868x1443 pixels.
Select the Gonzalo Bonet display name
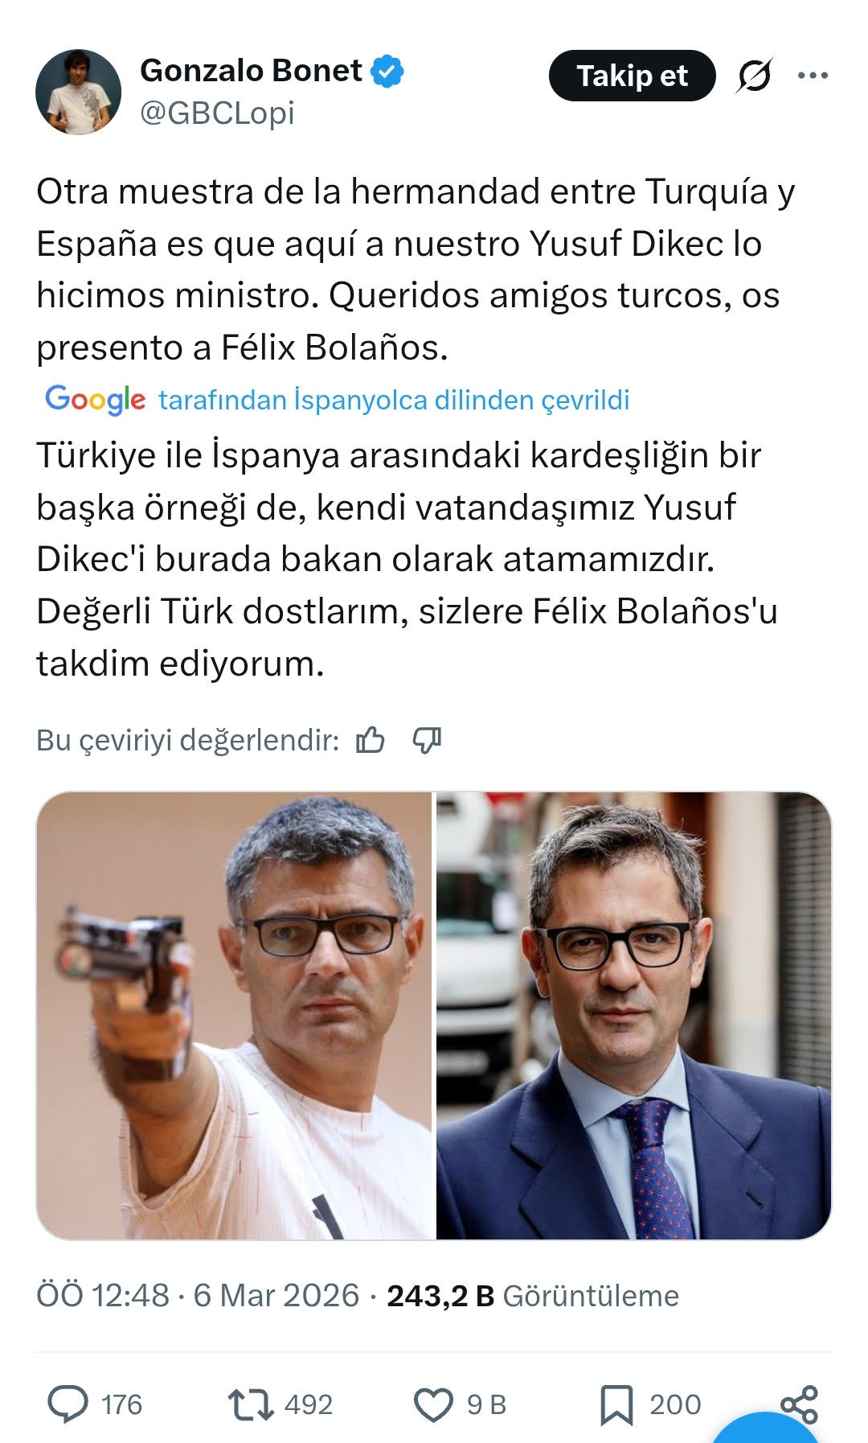[x=251, y=71]
